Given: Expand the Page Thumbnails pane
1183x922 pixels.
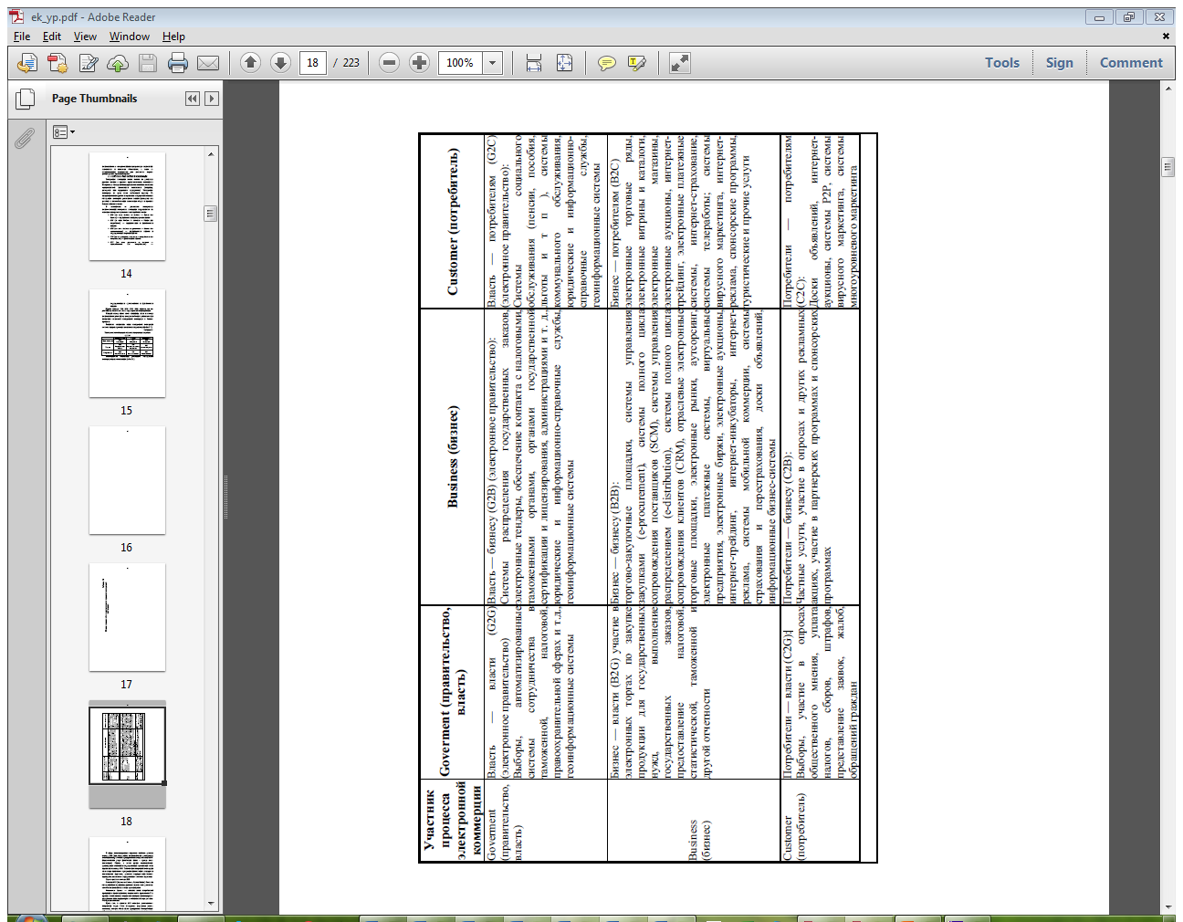Looking at the screenshot, I should point(212,99).
